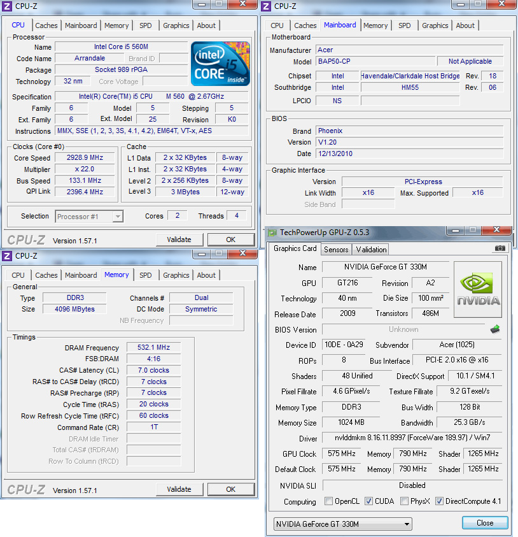Open Memory tab in Mainboard CPU-Z window
Screen dimensions: 518x537
pos(375,25)
